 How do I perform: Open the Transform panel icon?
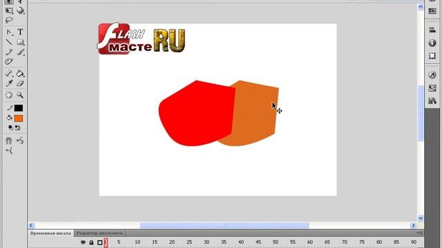[x=432, y=56]
